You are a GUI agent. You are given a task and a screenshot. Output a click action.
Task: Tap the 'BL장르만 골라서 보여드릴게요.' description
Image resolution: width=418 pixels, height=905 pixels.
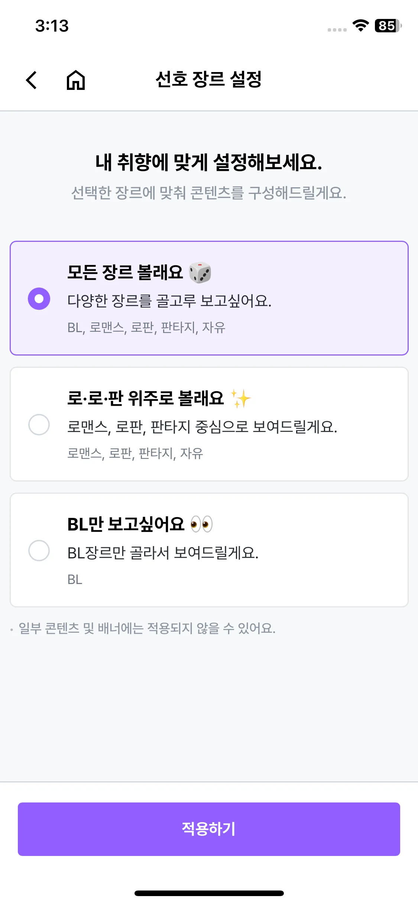(x=163, y=553)
